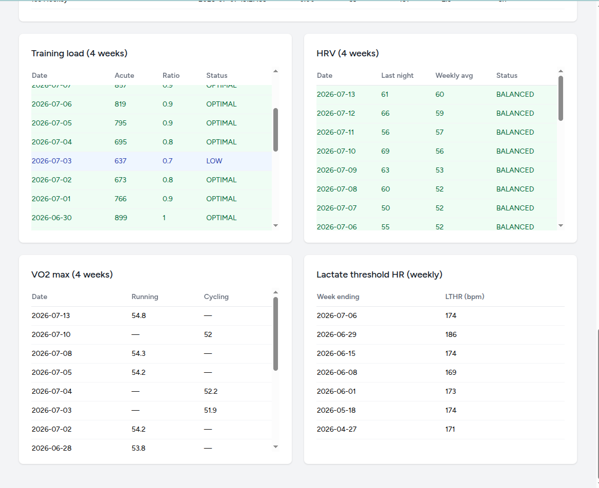Click the 'Running' column header
This screenshot has width=599, height=488.
[145, 297]
